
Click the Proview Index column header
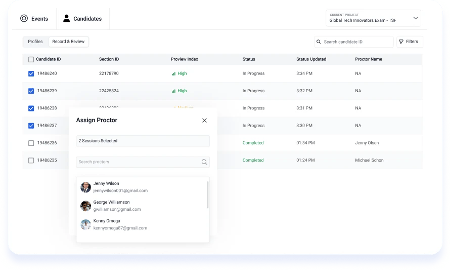point(184,59)
